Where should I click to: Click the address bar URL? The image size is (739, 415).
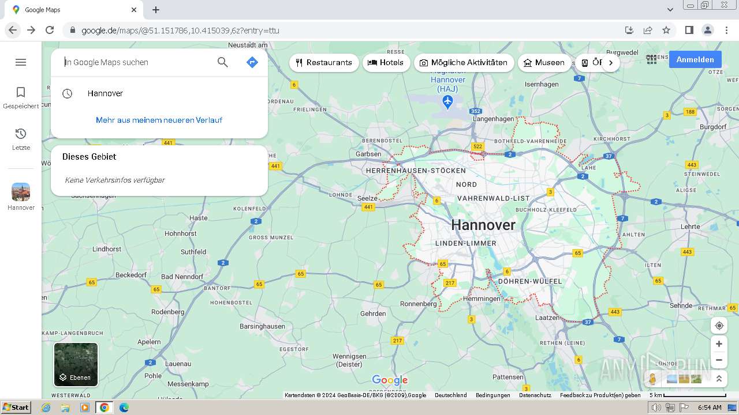[x=180, y=31]
